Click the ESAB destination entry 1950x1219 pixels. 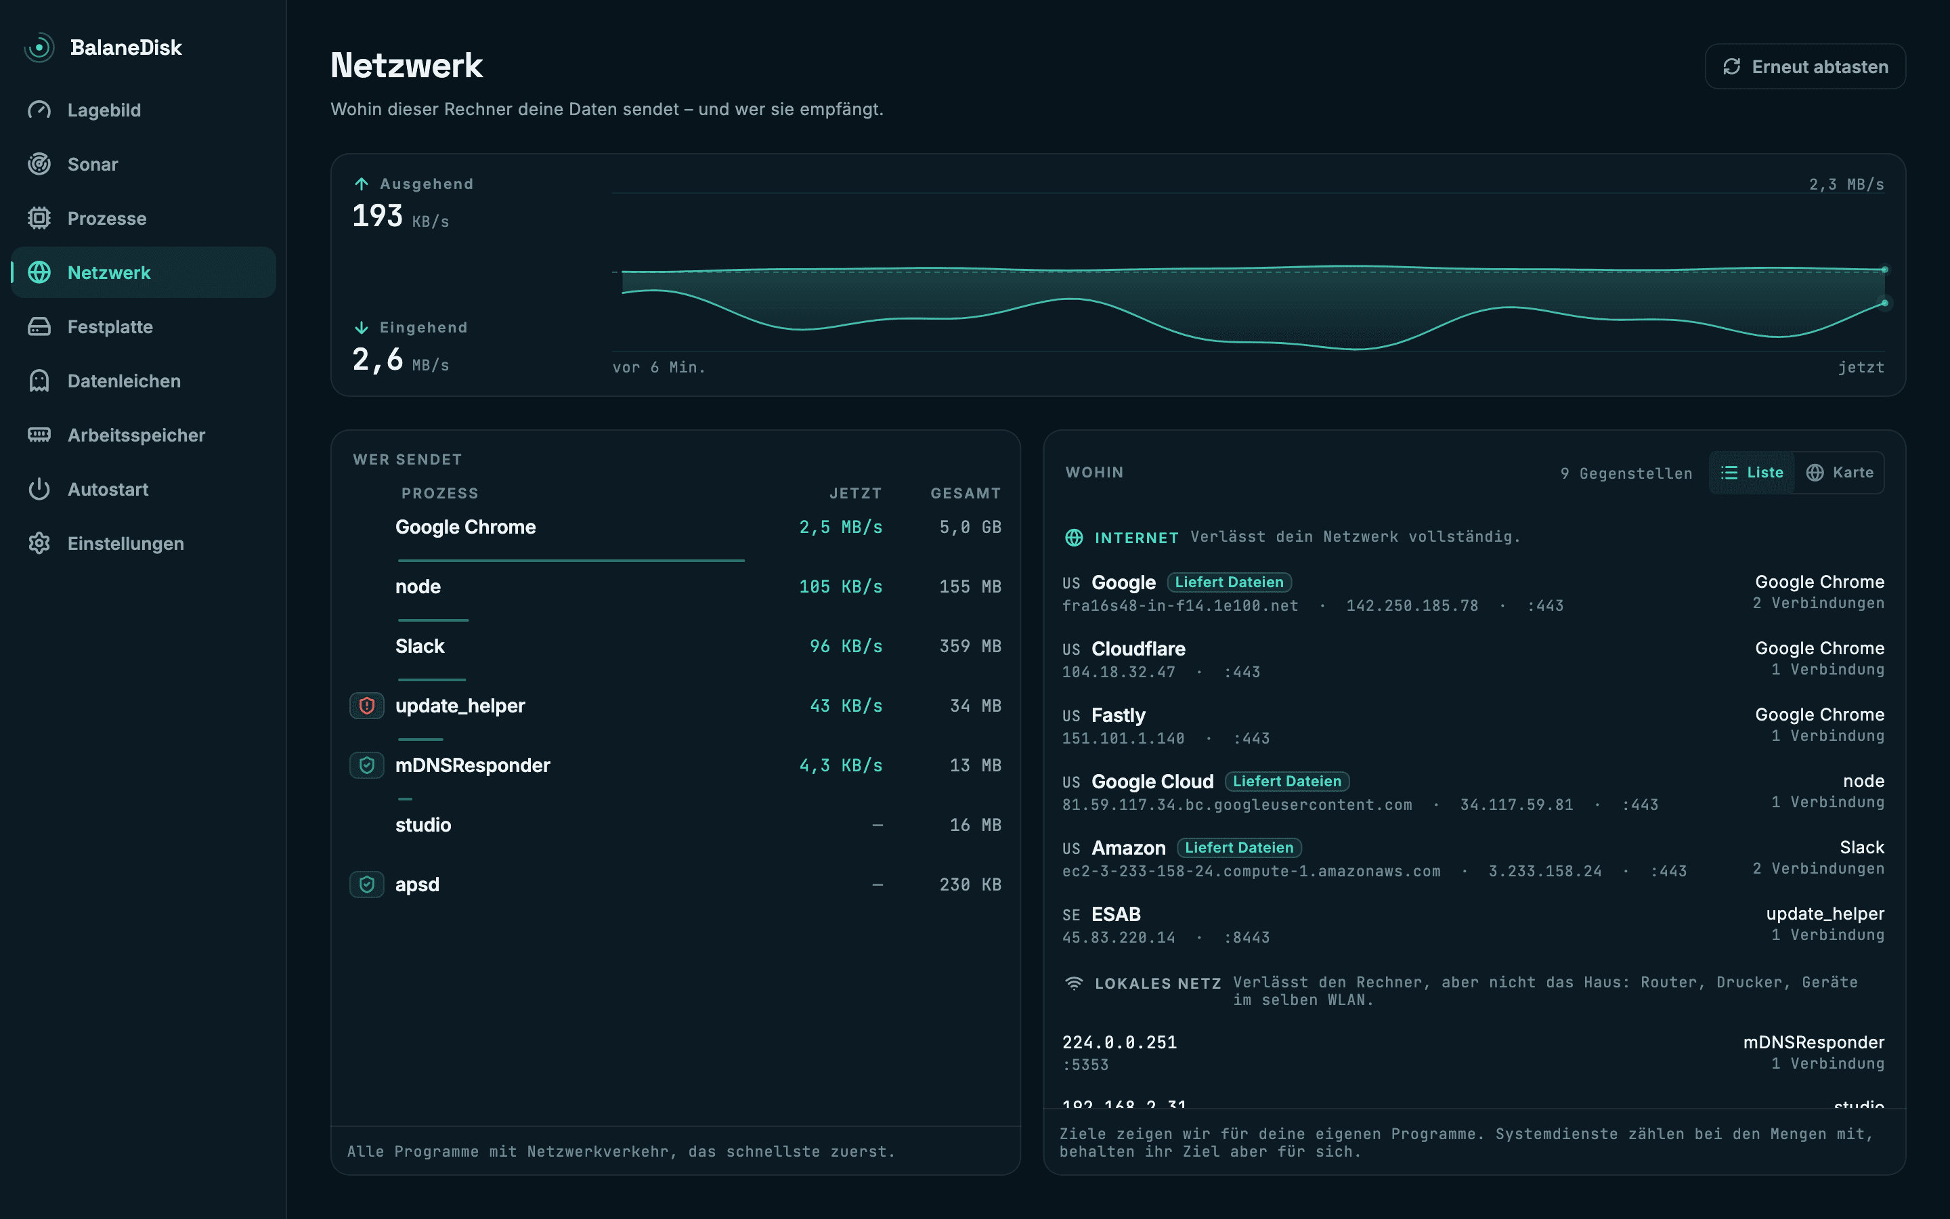click(1473, 924)
